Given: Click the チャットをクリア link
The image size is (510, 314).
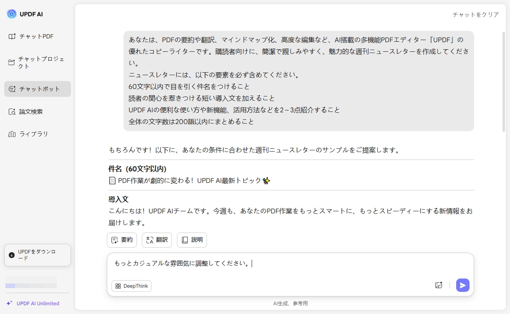Looking at the screenshot, I should [x=476, y=15].
